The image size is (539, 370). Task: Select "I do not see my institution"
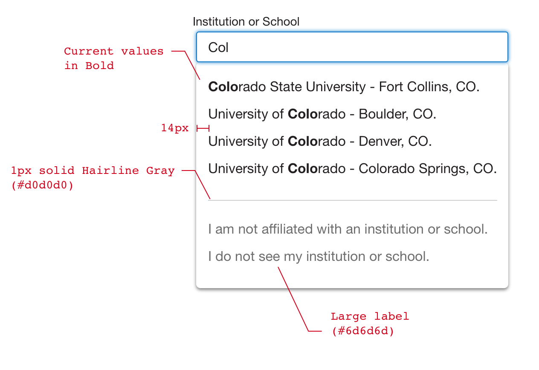(x=319, y=257)
